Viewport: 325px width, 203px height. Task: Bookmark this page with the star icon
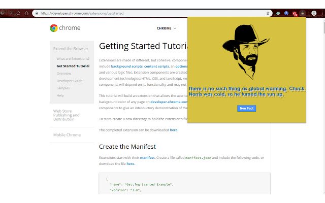coord(268,13)
